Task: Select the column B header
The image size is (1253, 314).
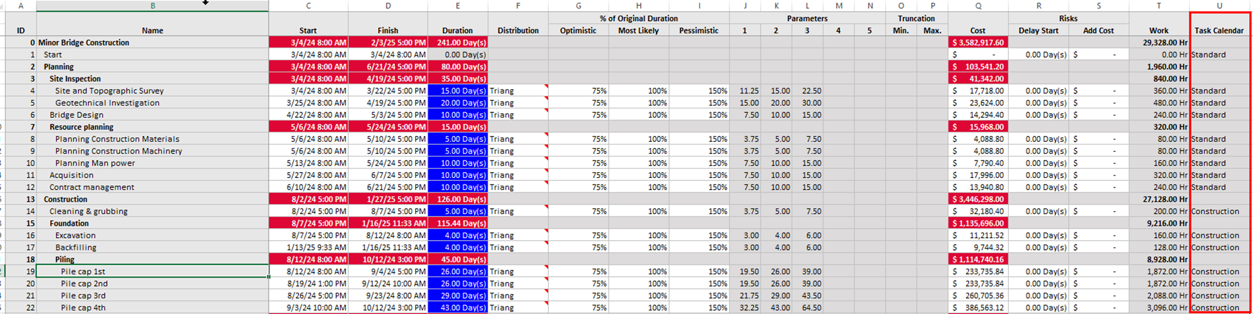Action: click(152, 6)
